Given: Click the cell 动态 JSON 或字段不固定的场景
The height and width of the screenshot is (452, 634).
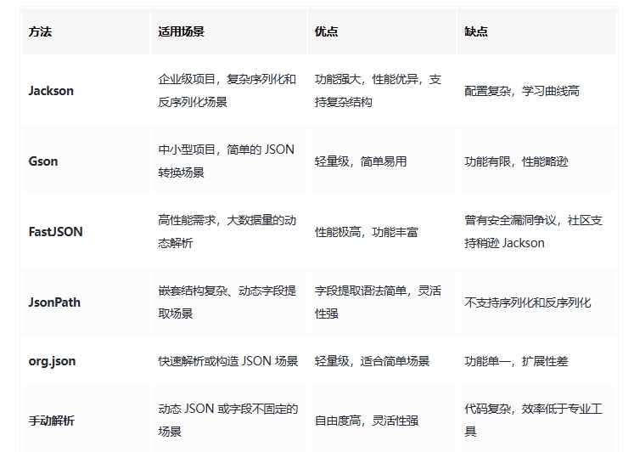Looking at the screenshot, I should point(228,420).
